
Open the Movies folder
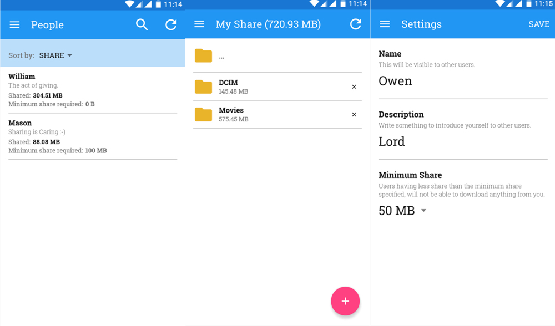[x=266, y=114]
